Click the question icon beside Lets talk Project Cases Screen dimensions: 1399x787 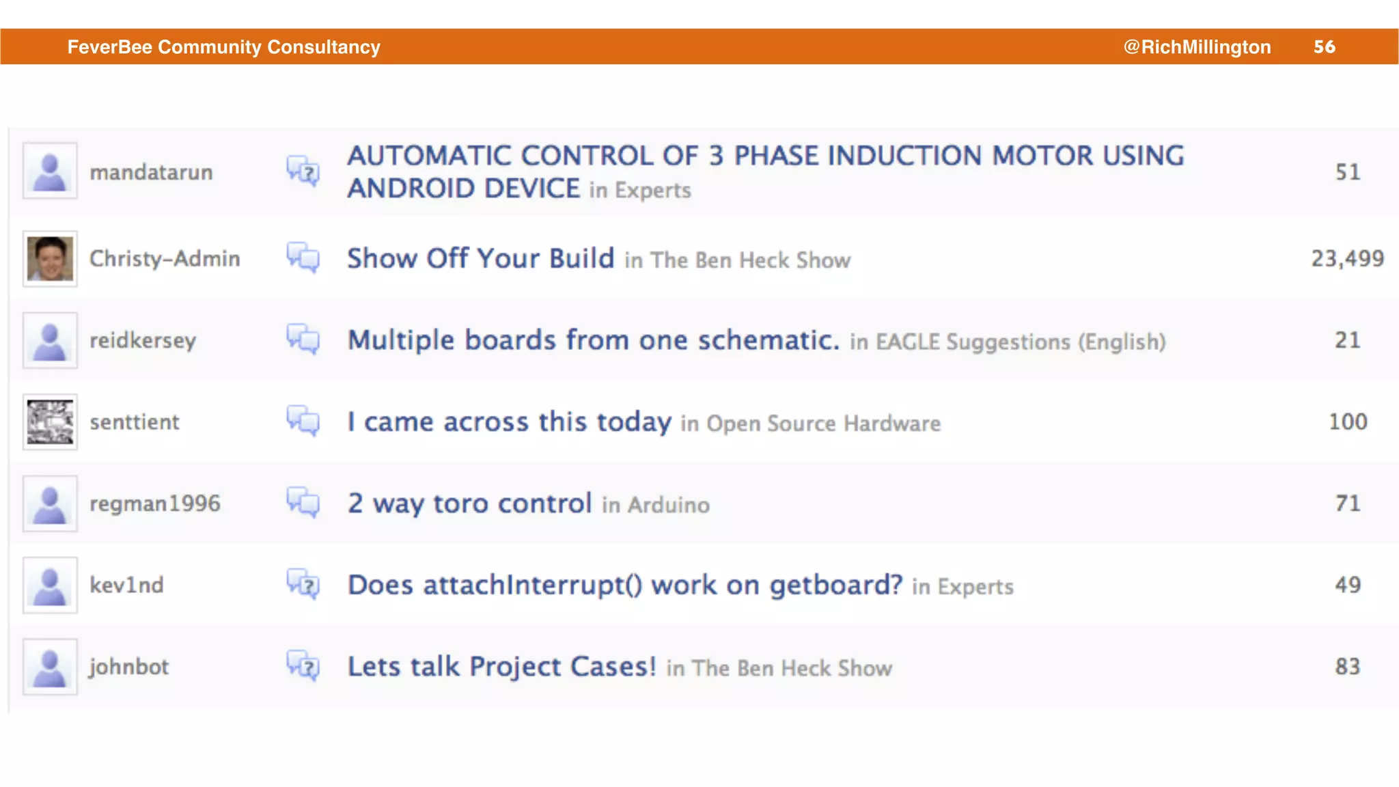[303, 666]
